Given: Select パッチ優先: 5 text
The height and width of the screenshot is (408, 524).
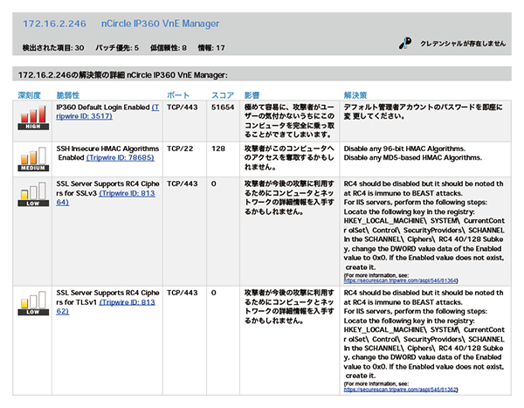Looking at the screenshot, I should pyautogui.click(x=117, y=48).
